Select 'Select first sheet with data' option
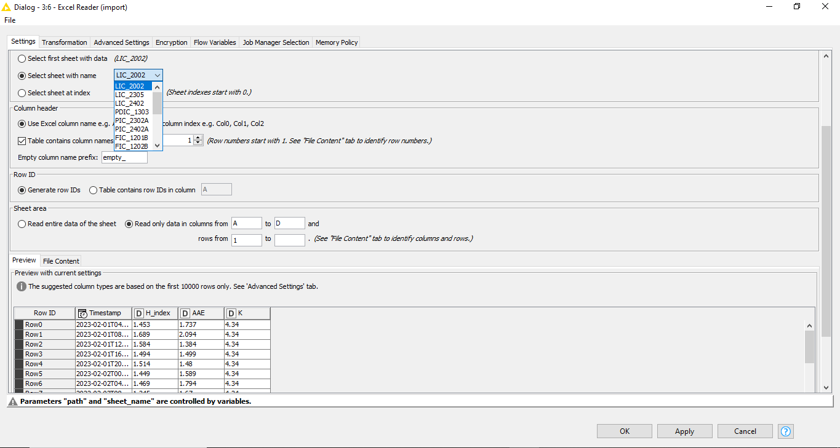This screenshot has width=840, height=448. click(x=22, y=58)
